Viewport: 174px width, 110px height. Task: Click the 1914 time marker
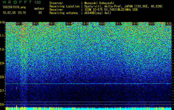69,24
